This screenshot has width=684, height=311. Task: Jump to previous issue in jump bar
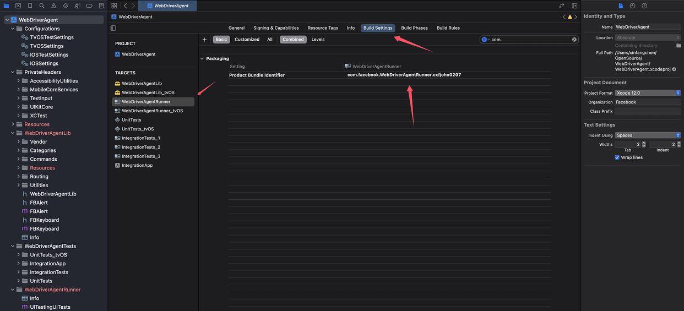coord(564,17)
